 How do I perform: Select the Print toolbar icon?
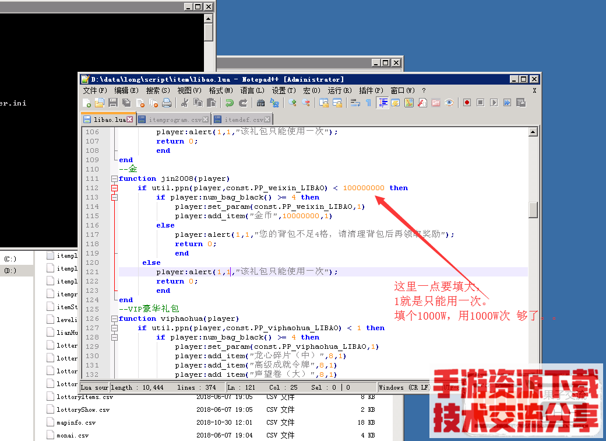[x=165, y=103]
